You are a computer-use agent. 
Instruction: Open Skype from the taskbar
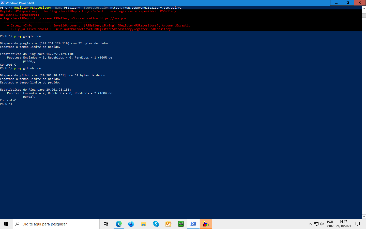pyautogui.click(x=156, y=224)
